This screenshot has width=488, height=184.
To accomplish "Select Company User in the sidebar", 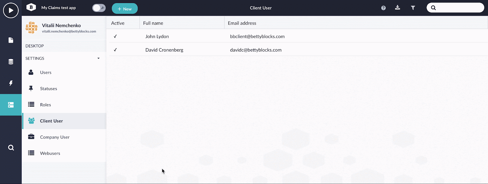I will click(55, 137).
